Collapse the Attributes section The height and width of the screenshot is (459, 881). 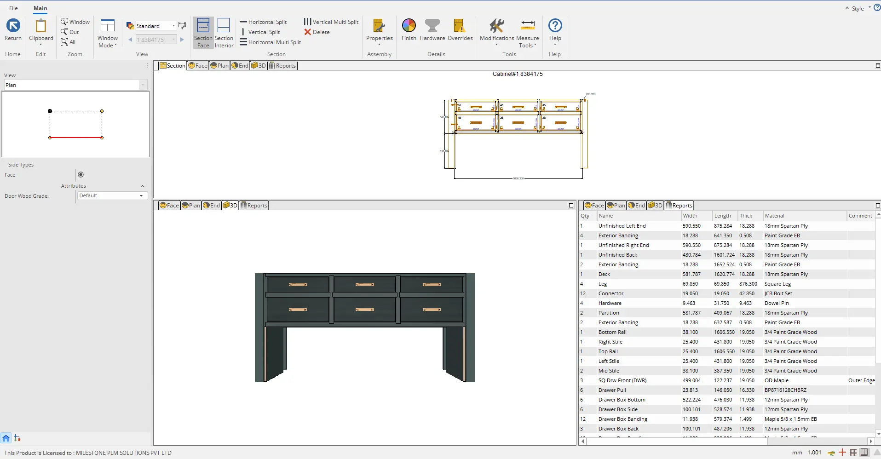142,186
